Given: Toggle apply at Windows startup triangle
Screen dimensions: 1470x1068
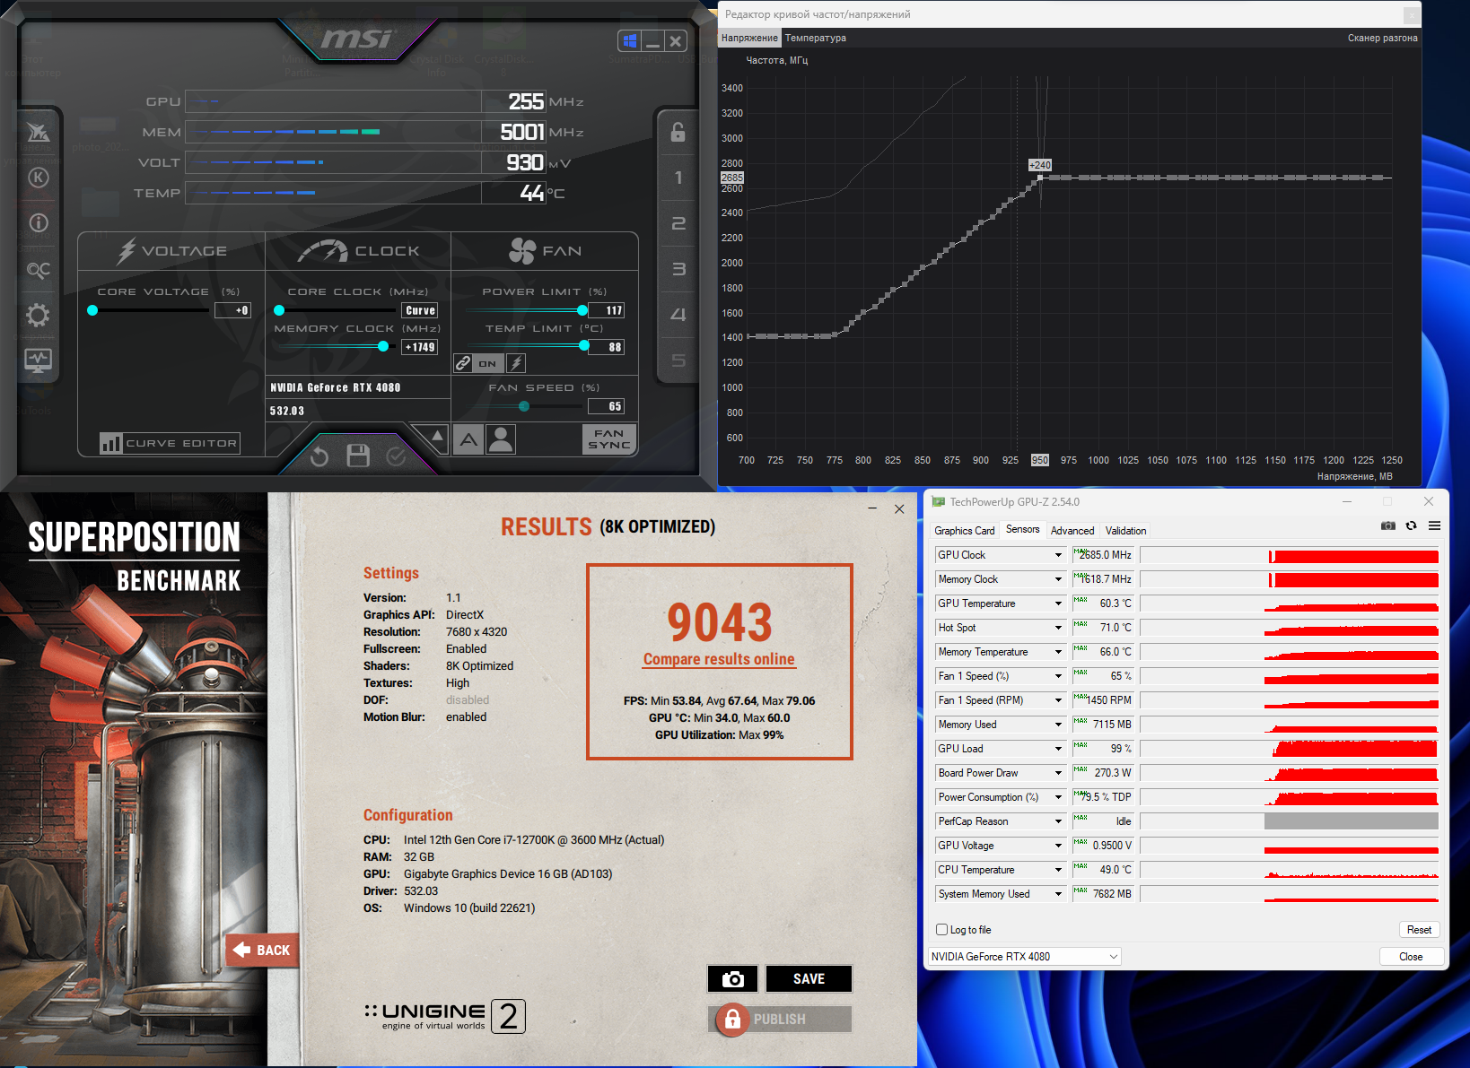Looking at the screenshot, I should coord(437,437).
